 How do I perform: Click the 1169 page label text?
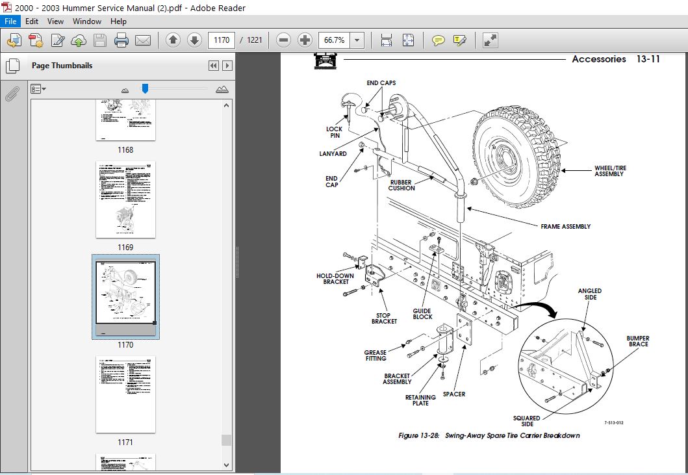click(125, 248)
